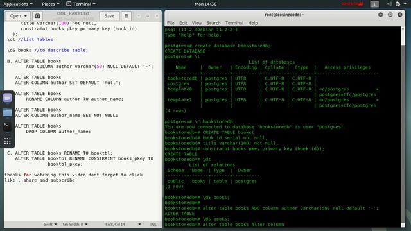
Task: Click the 'thanks for watching this video' line
Action: 73,175
